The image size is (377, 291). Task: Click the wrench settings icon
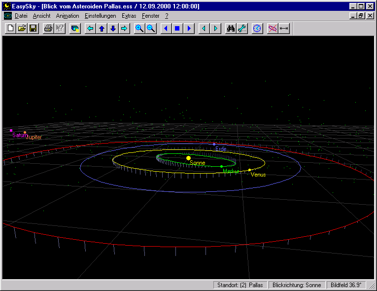point(241,29)
